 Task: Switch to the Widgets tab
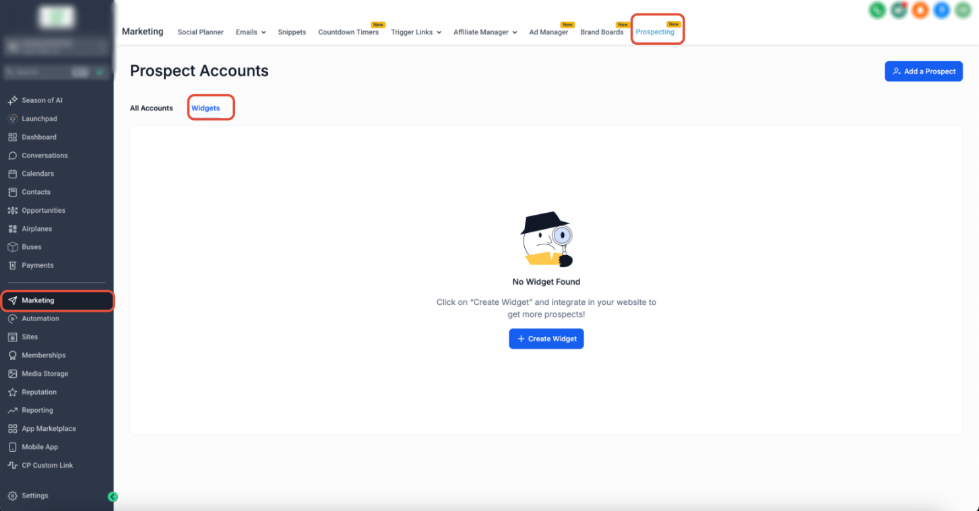tap(206, 108)
